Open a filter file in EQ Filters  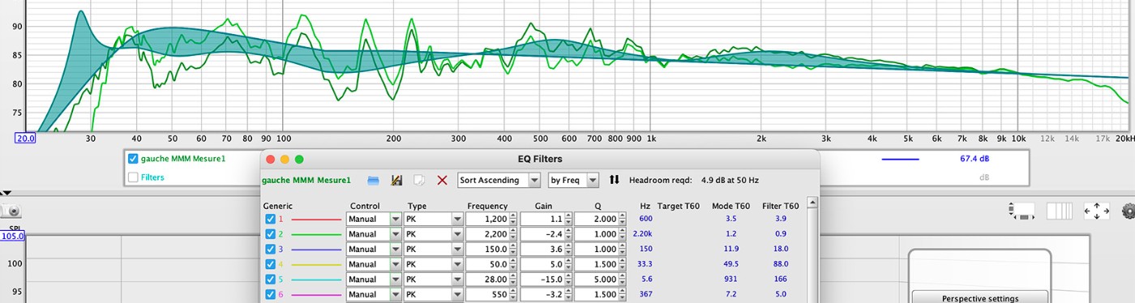[x=373, y=180]
